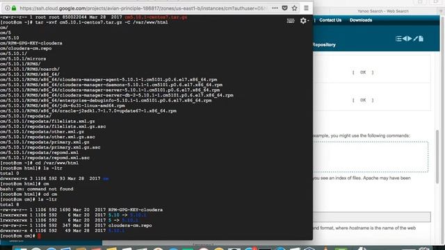The width and height of the screenshot is (445, 250).
Task: Click the 'total 8' terminal line
Action: 9,204
